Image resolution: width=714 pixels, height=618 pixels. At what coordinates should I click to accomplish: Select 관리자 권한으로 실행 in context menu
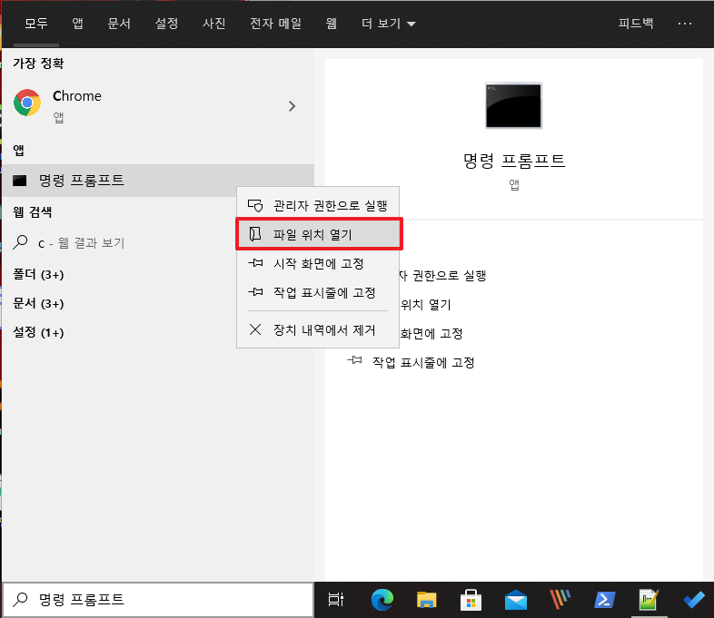tap(318, 205)
